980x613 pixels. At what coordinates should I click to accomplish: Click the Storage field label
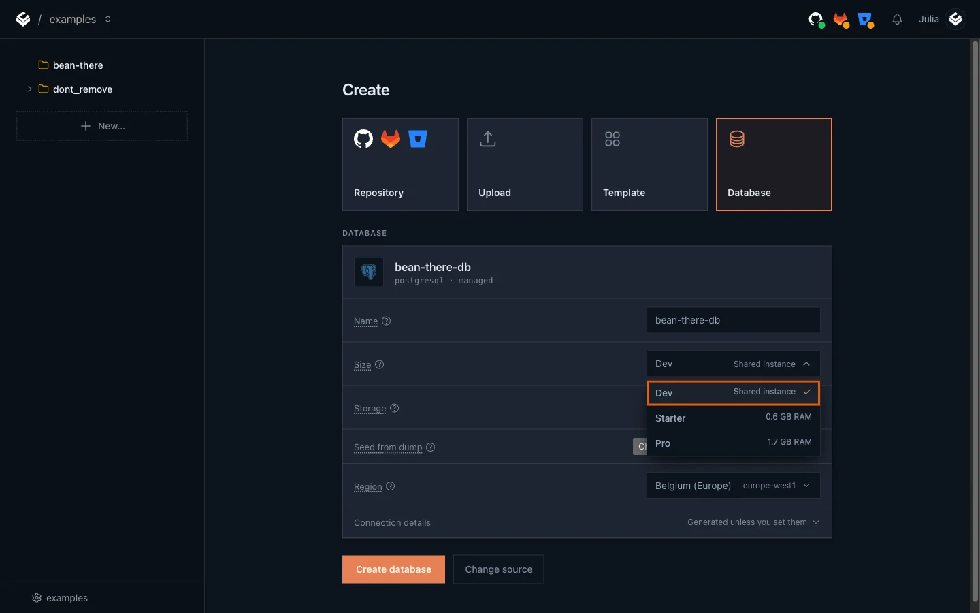tap(370, 409)
